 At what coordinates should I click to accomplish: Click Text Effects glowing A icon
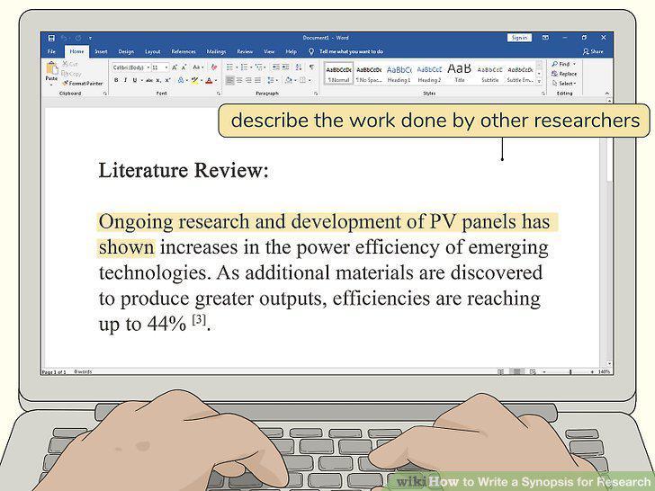[x=181, y=80]
